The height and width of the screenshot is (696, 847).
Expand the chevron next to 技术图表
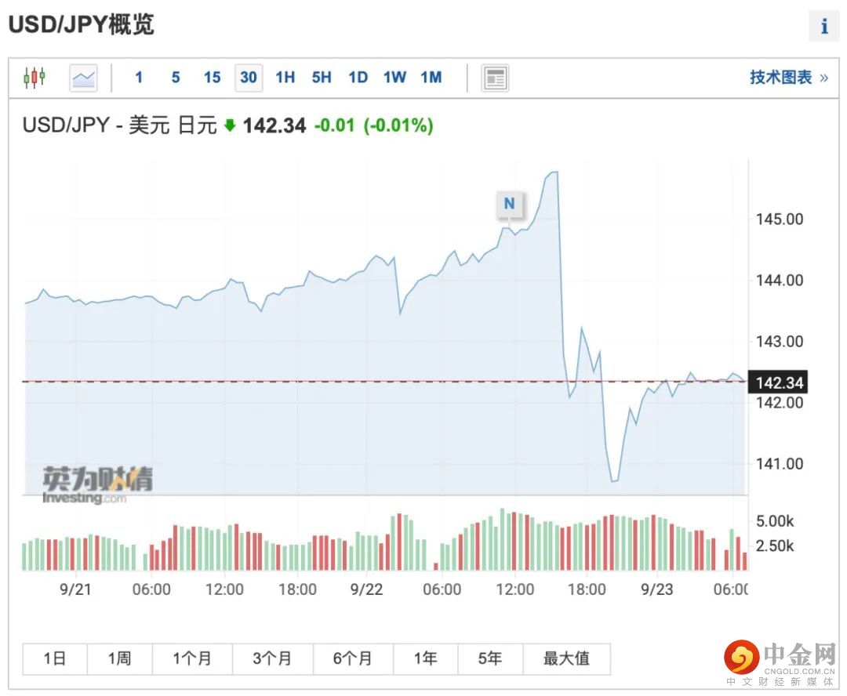[x=823, y=78]
